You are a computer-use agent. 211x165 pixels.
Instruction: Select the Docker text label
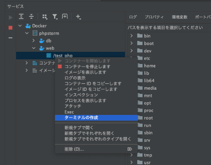(39, 26)
